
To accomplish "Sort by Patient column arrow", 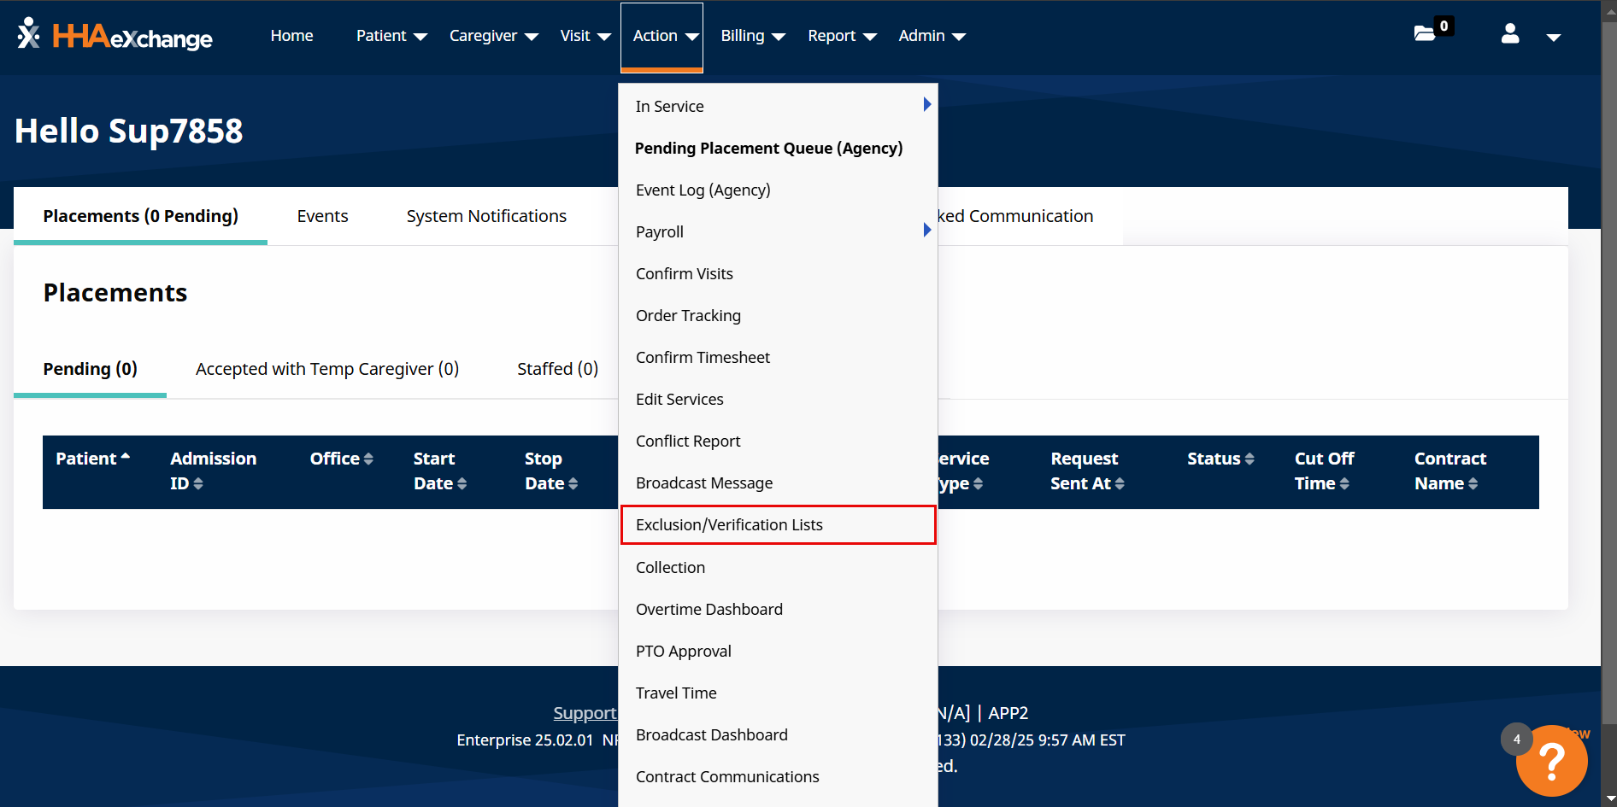I will [126, 458].
